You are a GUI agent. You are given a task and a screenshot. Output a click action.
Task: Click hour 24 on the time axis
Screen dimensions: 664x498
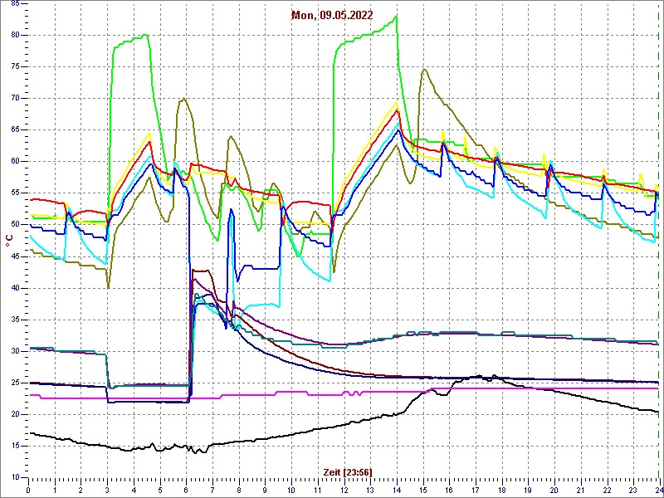pyautogui.click(x=658, y=490)
